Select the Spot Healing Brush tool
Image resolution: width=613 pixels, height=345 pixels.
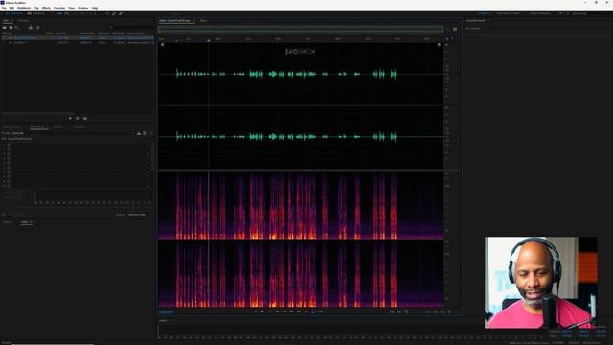[121, 13]
